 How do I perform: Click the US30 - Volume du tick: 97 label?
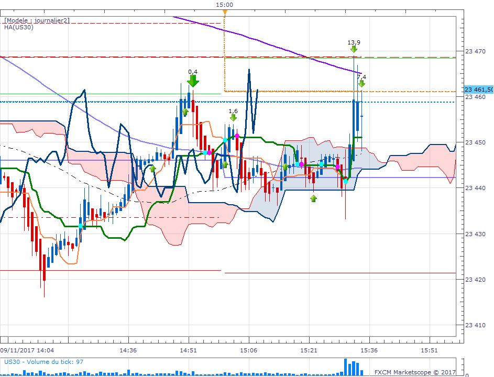coord(44,362)
